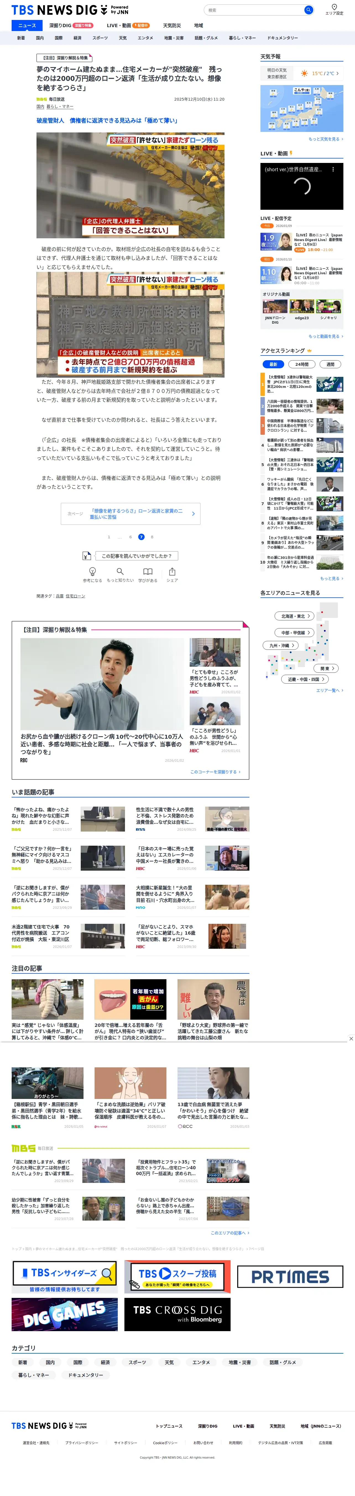Click このコーナーを深掘りする link
Image resolution: width=355 pixels, height=1496 pixels.
click(215, 772)
